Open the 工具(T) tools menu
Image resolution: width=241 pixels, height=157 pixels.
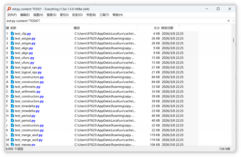[x=104, y=15]
